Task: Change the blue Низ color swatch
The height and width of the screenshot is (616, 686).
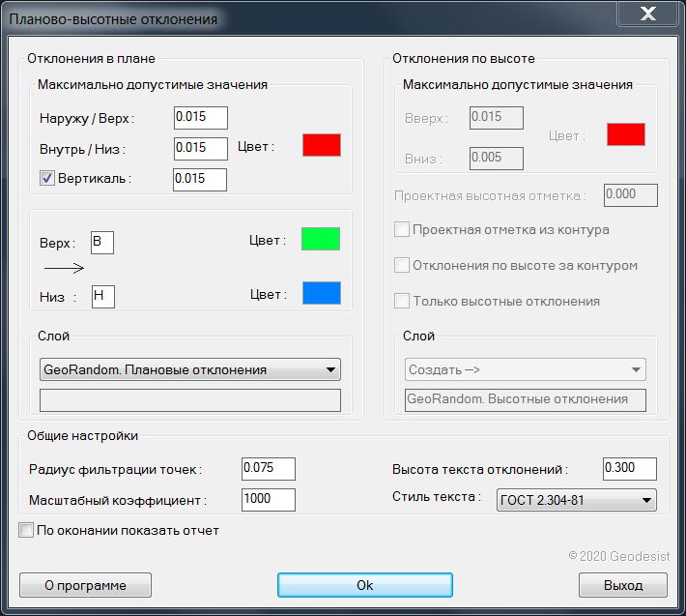Action: [x=321, y=293]
